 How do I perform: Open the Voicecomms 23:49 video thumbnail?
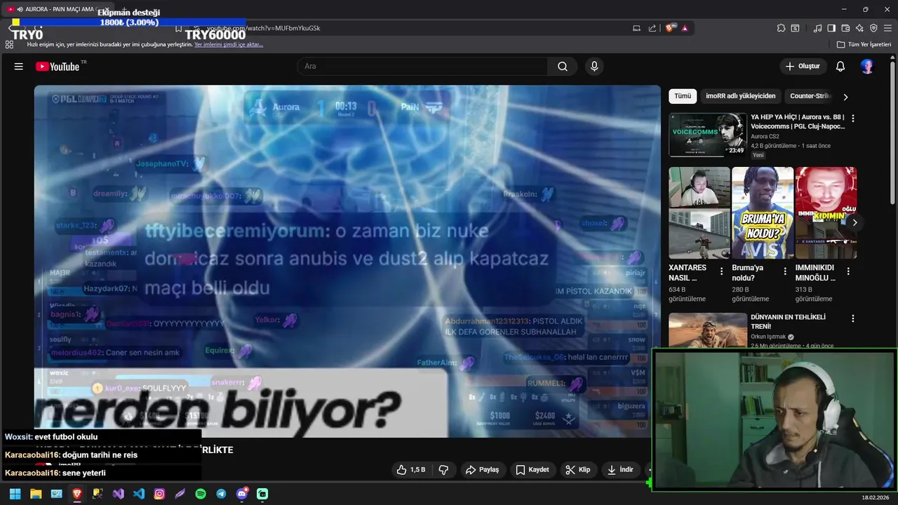708,135
